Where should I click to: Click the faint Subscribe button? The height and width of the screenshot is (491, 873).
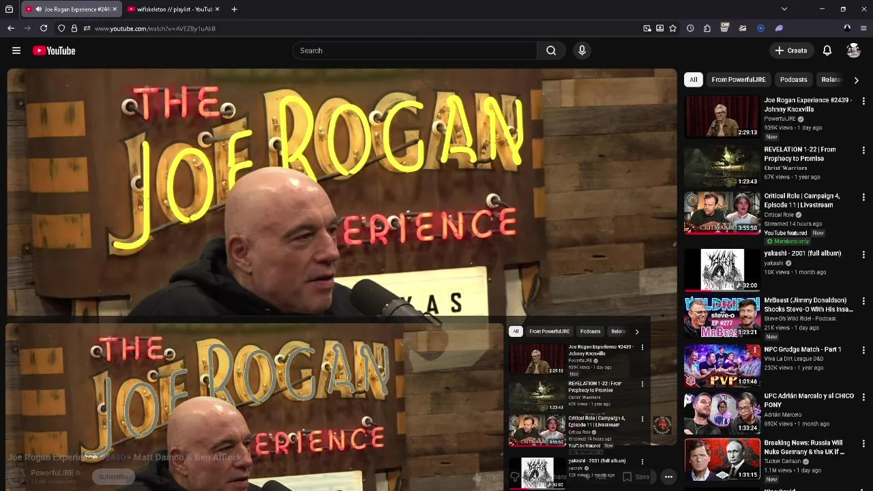113,477
